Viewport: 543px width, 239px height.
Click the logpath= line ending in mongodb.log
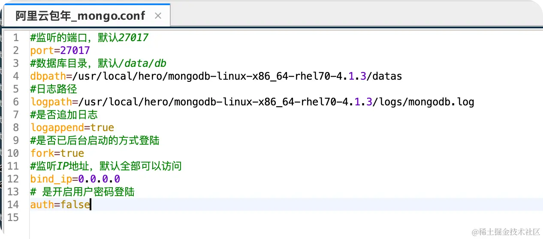(x=252, y=102)
